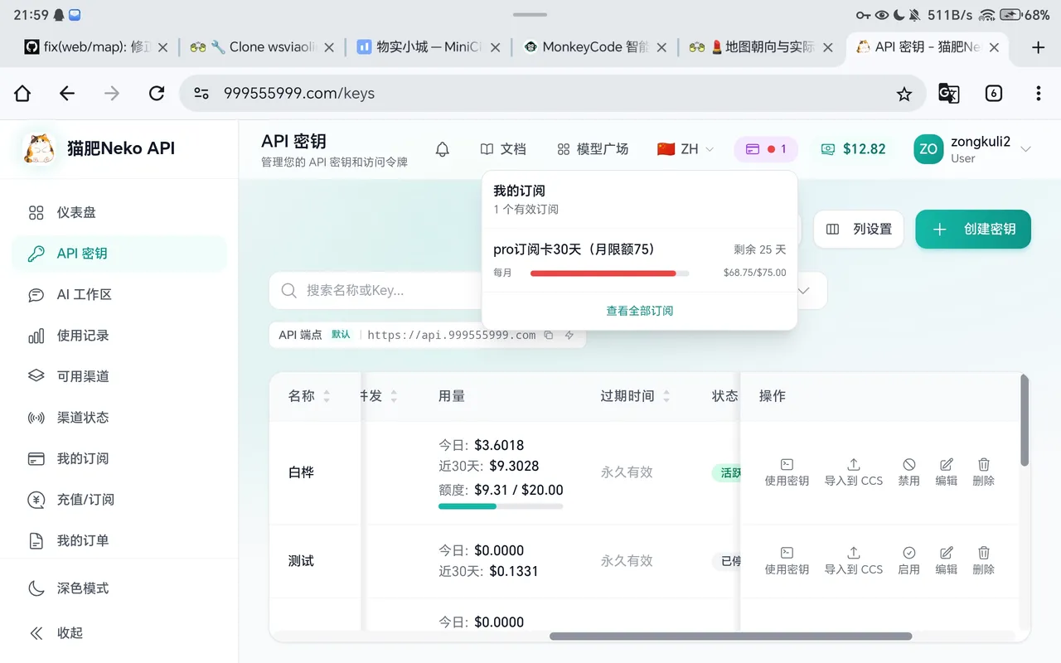Click the 白桦 quota progress bar
Image resolution: width=1061 pixels, height=663 pixels.
click(x=501, y=506)
